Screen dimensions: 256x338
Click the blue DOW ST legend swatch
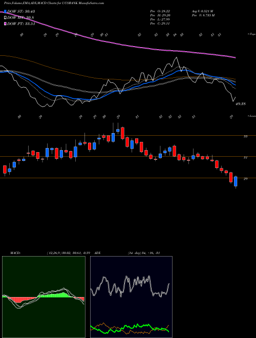6,11
